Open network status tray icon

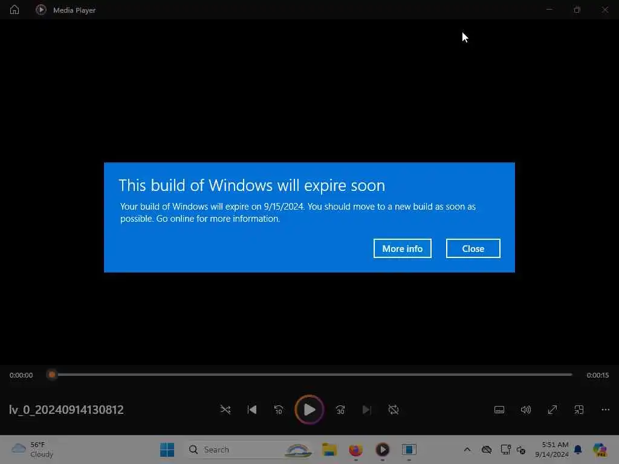point(521,449)
